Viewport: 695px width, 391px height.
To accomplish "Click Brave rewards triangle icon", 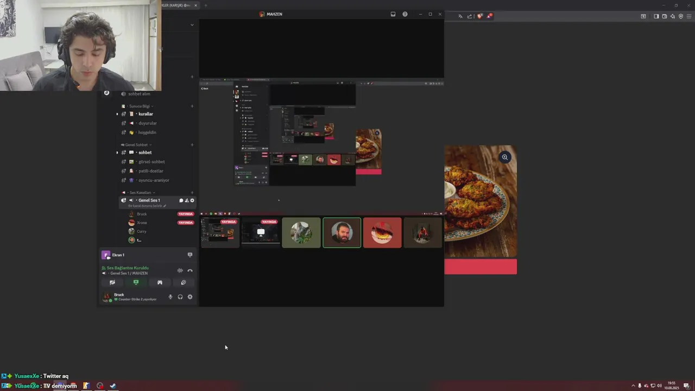I will click(x=489, y=16).
